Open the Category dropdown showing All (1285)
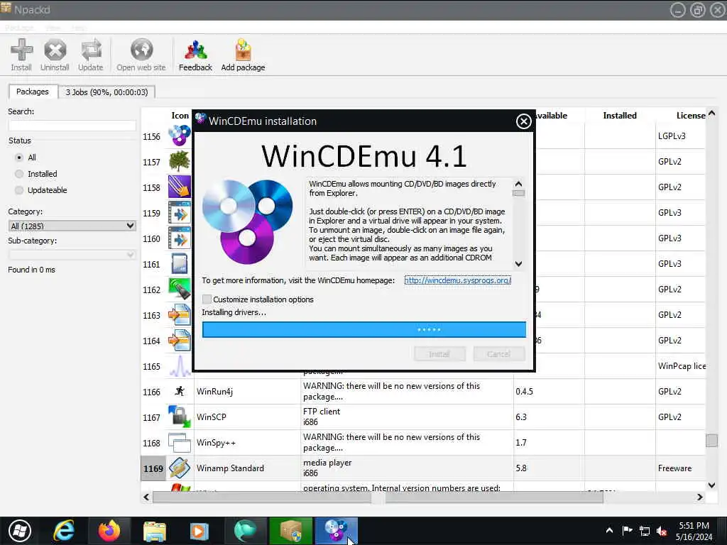 (x=72, y=226)
